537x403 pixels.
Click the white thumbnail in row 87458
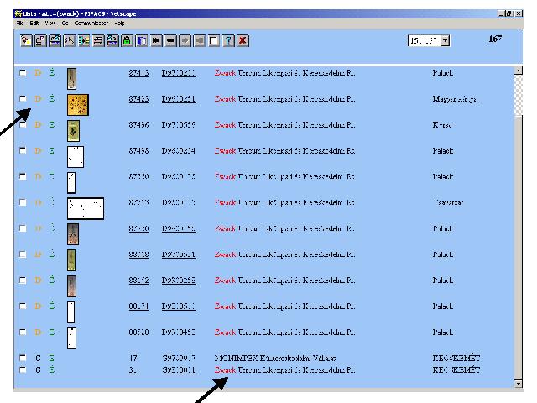point(76,157)
